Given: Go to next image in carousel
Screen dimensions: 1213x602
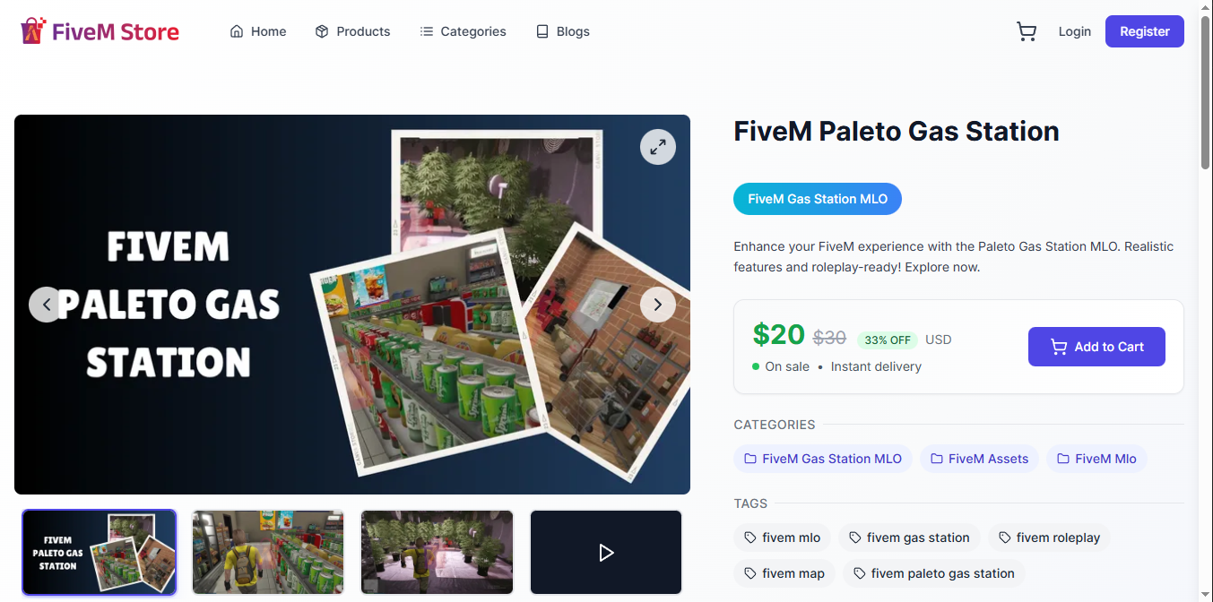Looking at the screenshot, I should coord(658,305).
